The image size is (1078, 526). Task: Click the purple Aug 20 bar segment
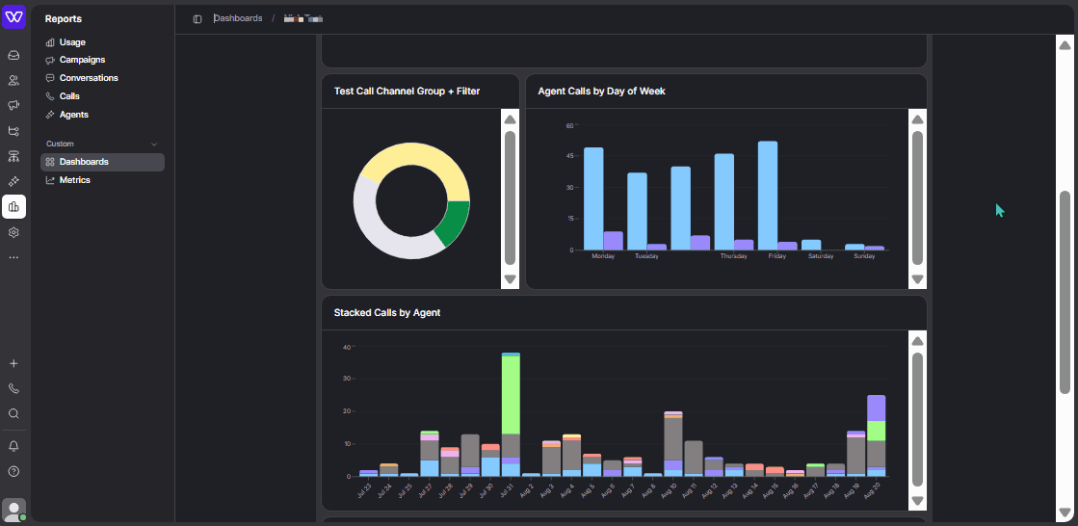click(876, 408)
